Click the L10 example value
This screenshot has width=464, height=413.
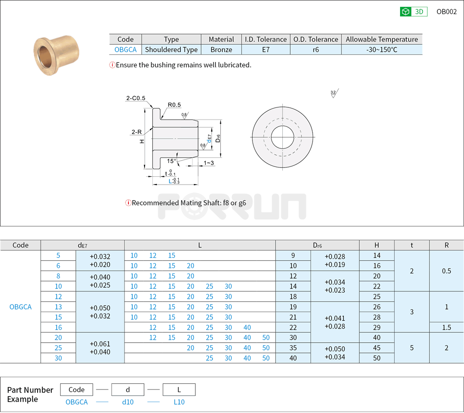coord(179,402)
